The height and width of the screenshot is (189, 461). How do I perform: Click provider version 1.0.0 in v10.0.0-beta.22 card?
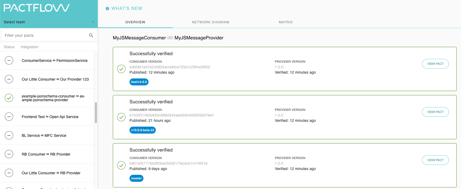[x=279, y=115]
